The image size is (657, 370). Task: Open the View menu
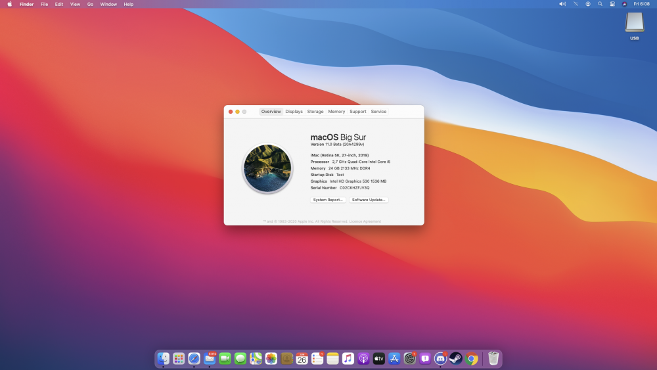point(75,4)
